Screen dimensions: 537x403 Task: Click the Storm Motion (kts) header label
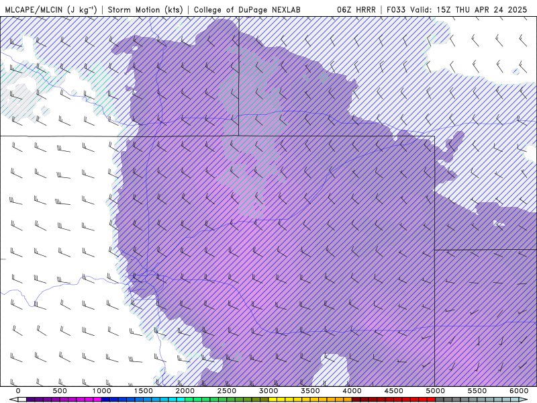pos(145,9)
